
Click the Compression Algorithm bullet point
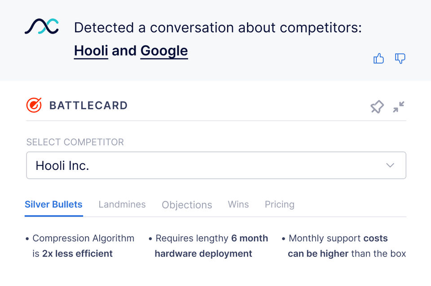coord(81,246)
